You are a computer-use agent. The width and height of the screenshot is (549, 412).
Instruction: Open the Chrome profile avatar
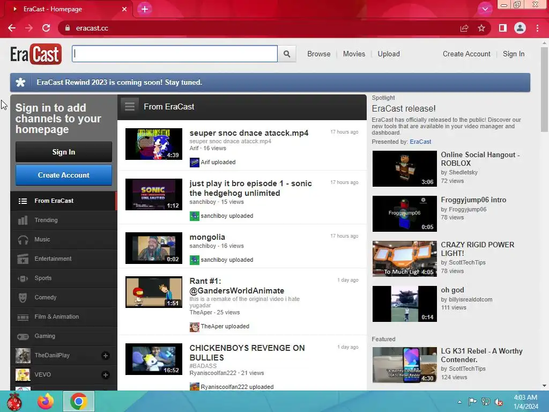[520, 28]
